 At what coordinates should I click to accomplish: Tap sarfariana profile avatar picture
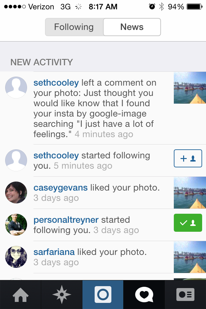pyautogui.click(x=16, y=257)
